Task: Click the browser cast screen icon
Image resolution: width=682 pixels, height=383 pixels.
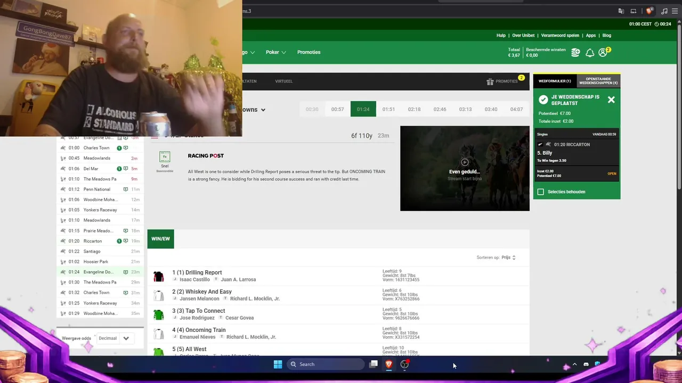Action: tap(634, 11)
